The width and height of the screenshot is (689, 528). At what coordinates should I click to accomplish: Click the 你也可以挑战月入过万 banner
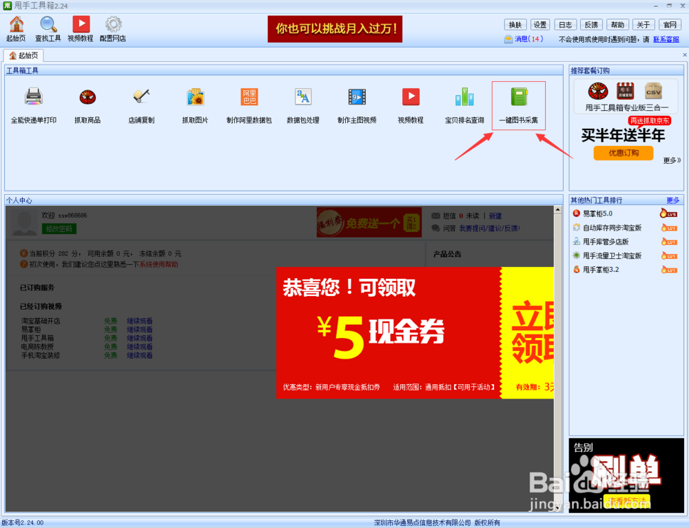335,29
